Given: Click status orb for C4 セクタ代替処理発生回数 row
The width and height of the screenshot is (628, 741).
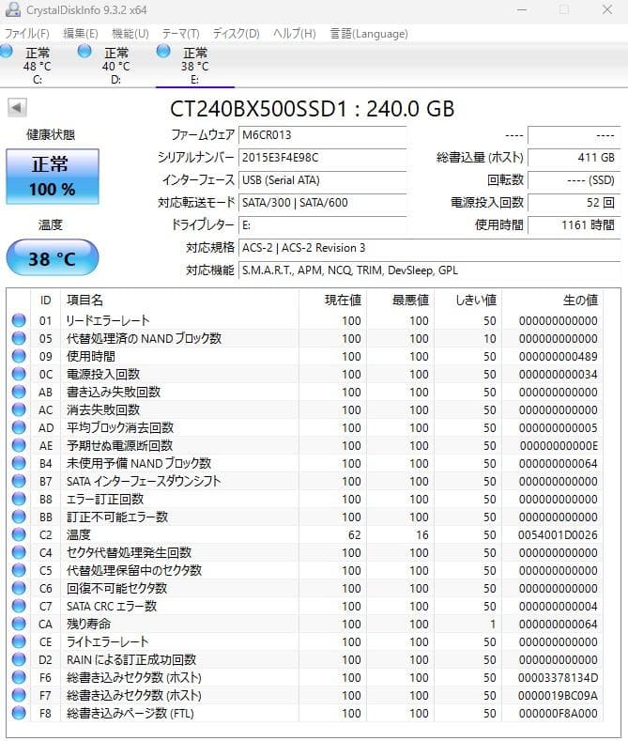Looking at the screenshot, I should click(19, 552).
